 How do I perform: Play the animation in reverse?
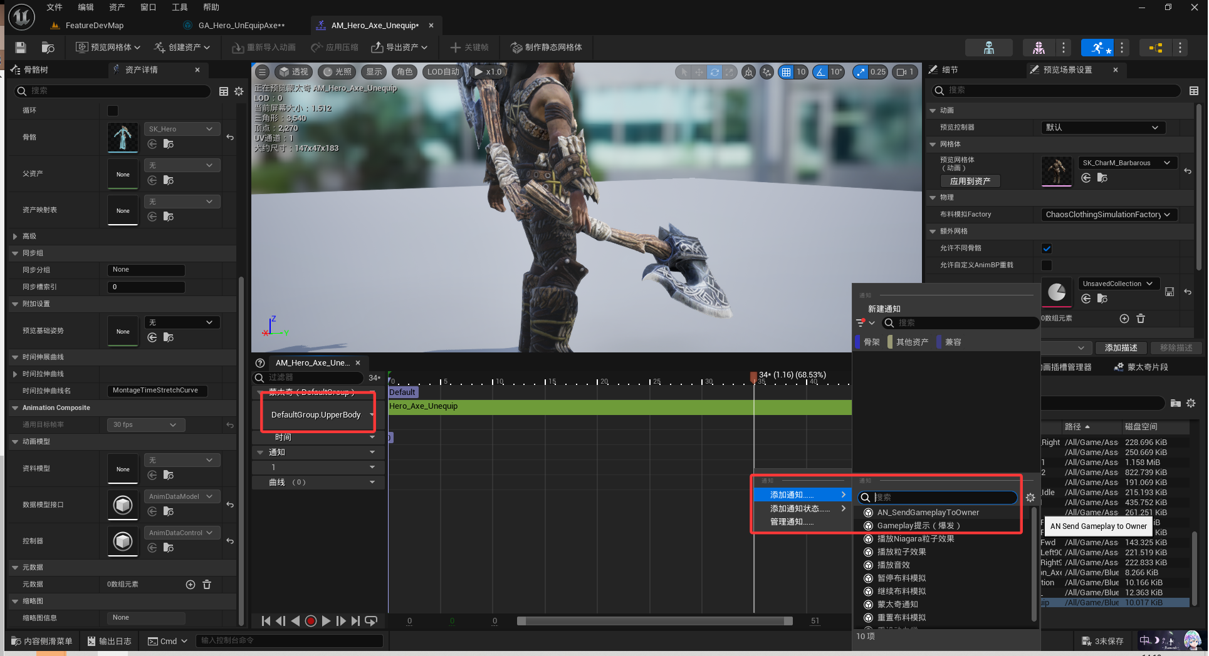pyautogui.click(x=295, y=621)
